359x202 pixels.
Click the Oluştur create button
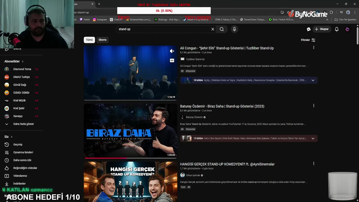321,29
